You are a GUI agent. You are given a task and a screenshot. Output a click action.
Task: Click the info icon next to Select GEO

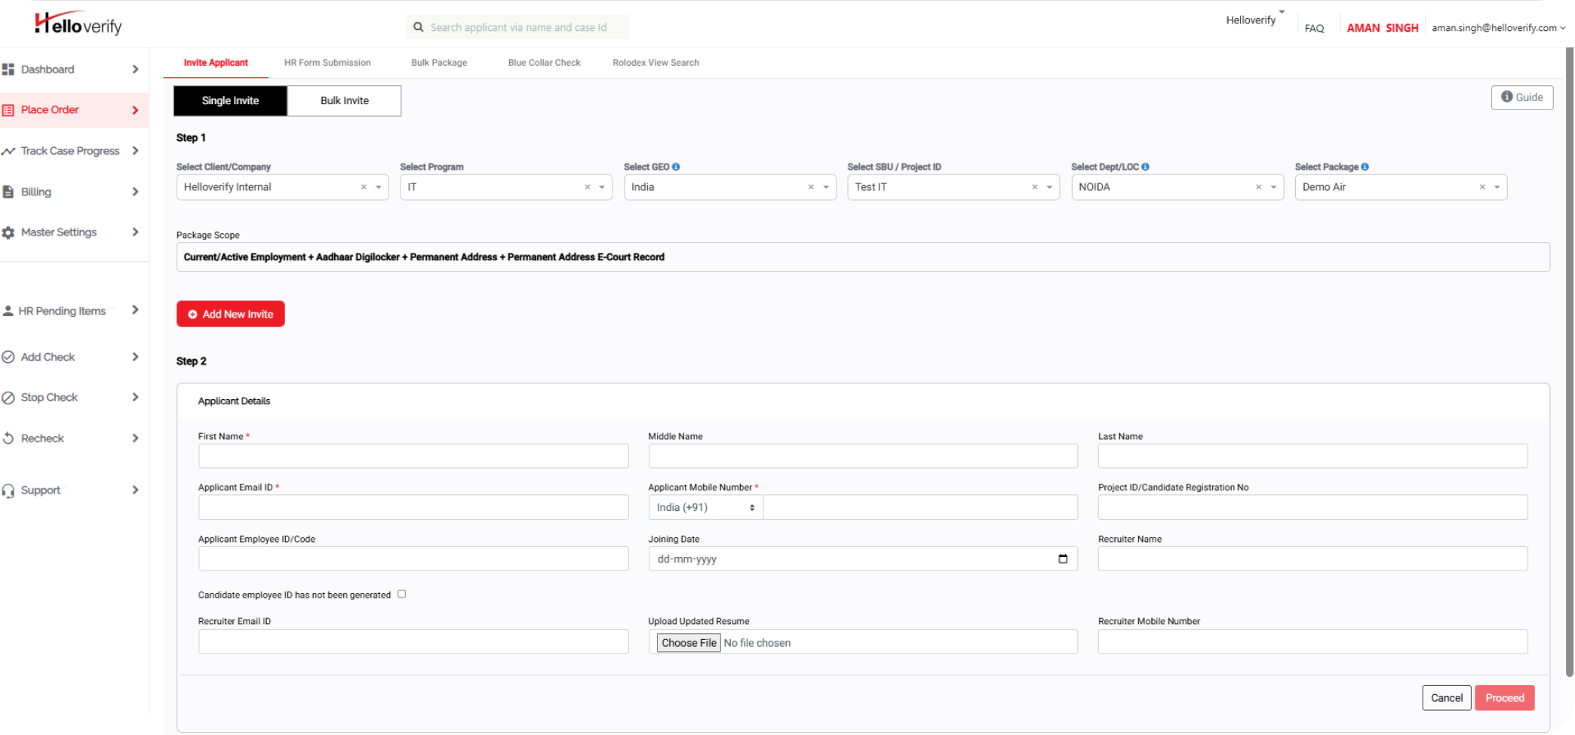[676, 167]
